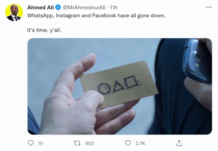Open the @MrAhmednurAli handle link
This screenshot has height=151, width=218.
coord(84,7)
